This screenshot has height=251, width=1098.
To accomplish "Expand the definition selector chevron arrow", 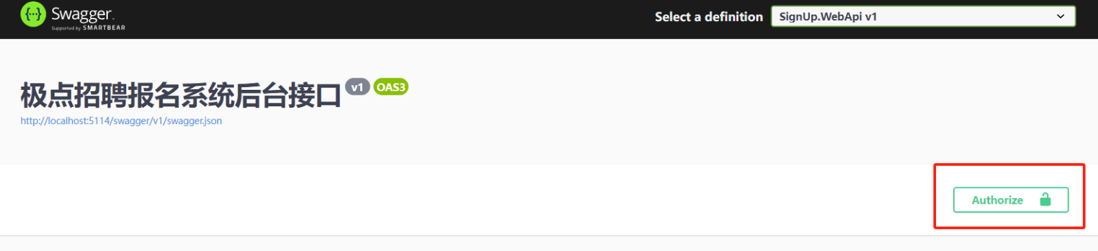I will [1060, 16].
